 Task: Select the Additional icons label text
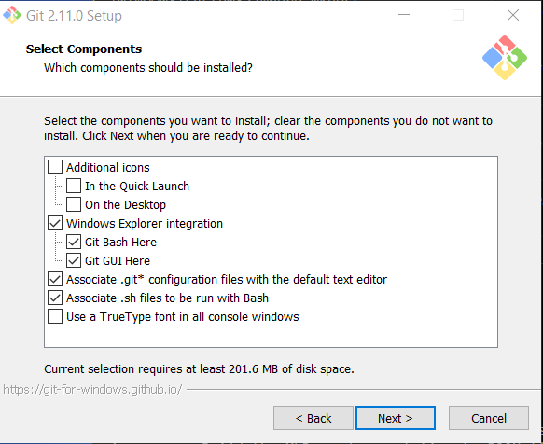tap(108, 167)
